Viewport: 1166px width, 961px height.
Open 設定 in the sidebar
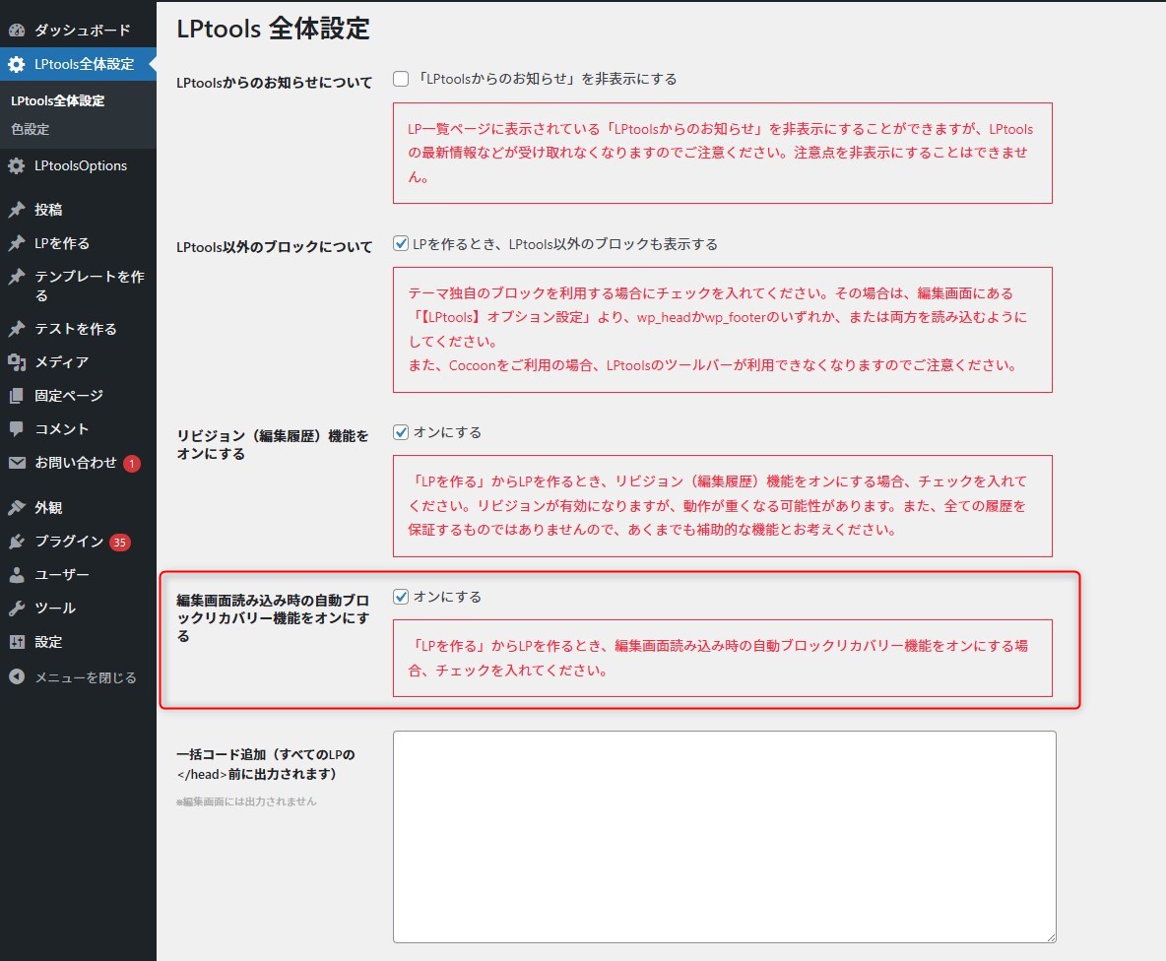click(x=78, y=642)
